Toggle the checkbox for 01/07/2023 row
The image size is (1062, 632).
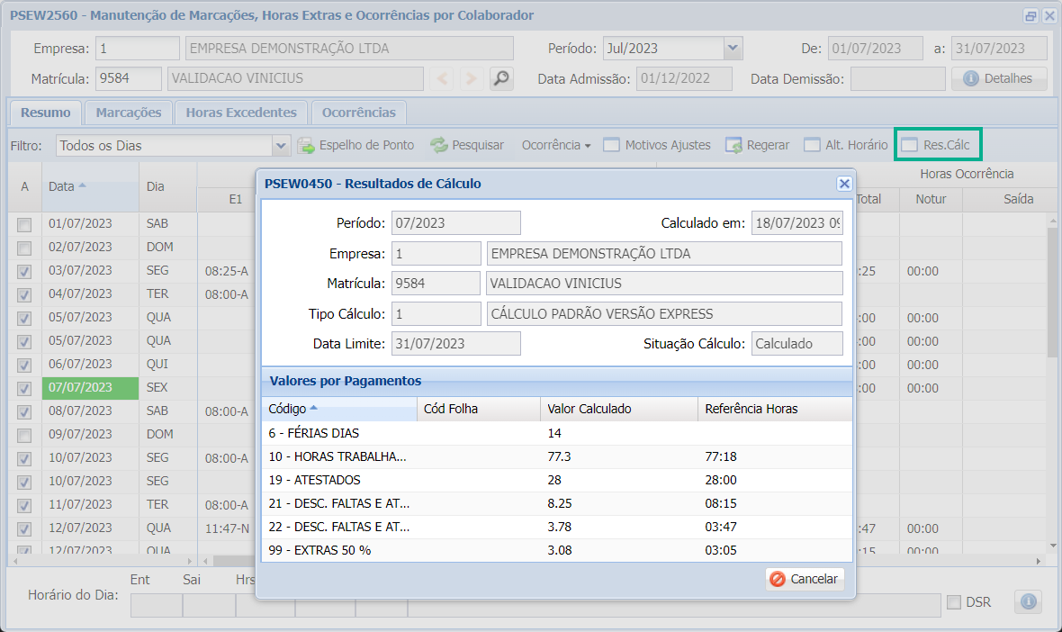(x=25, y=224)
